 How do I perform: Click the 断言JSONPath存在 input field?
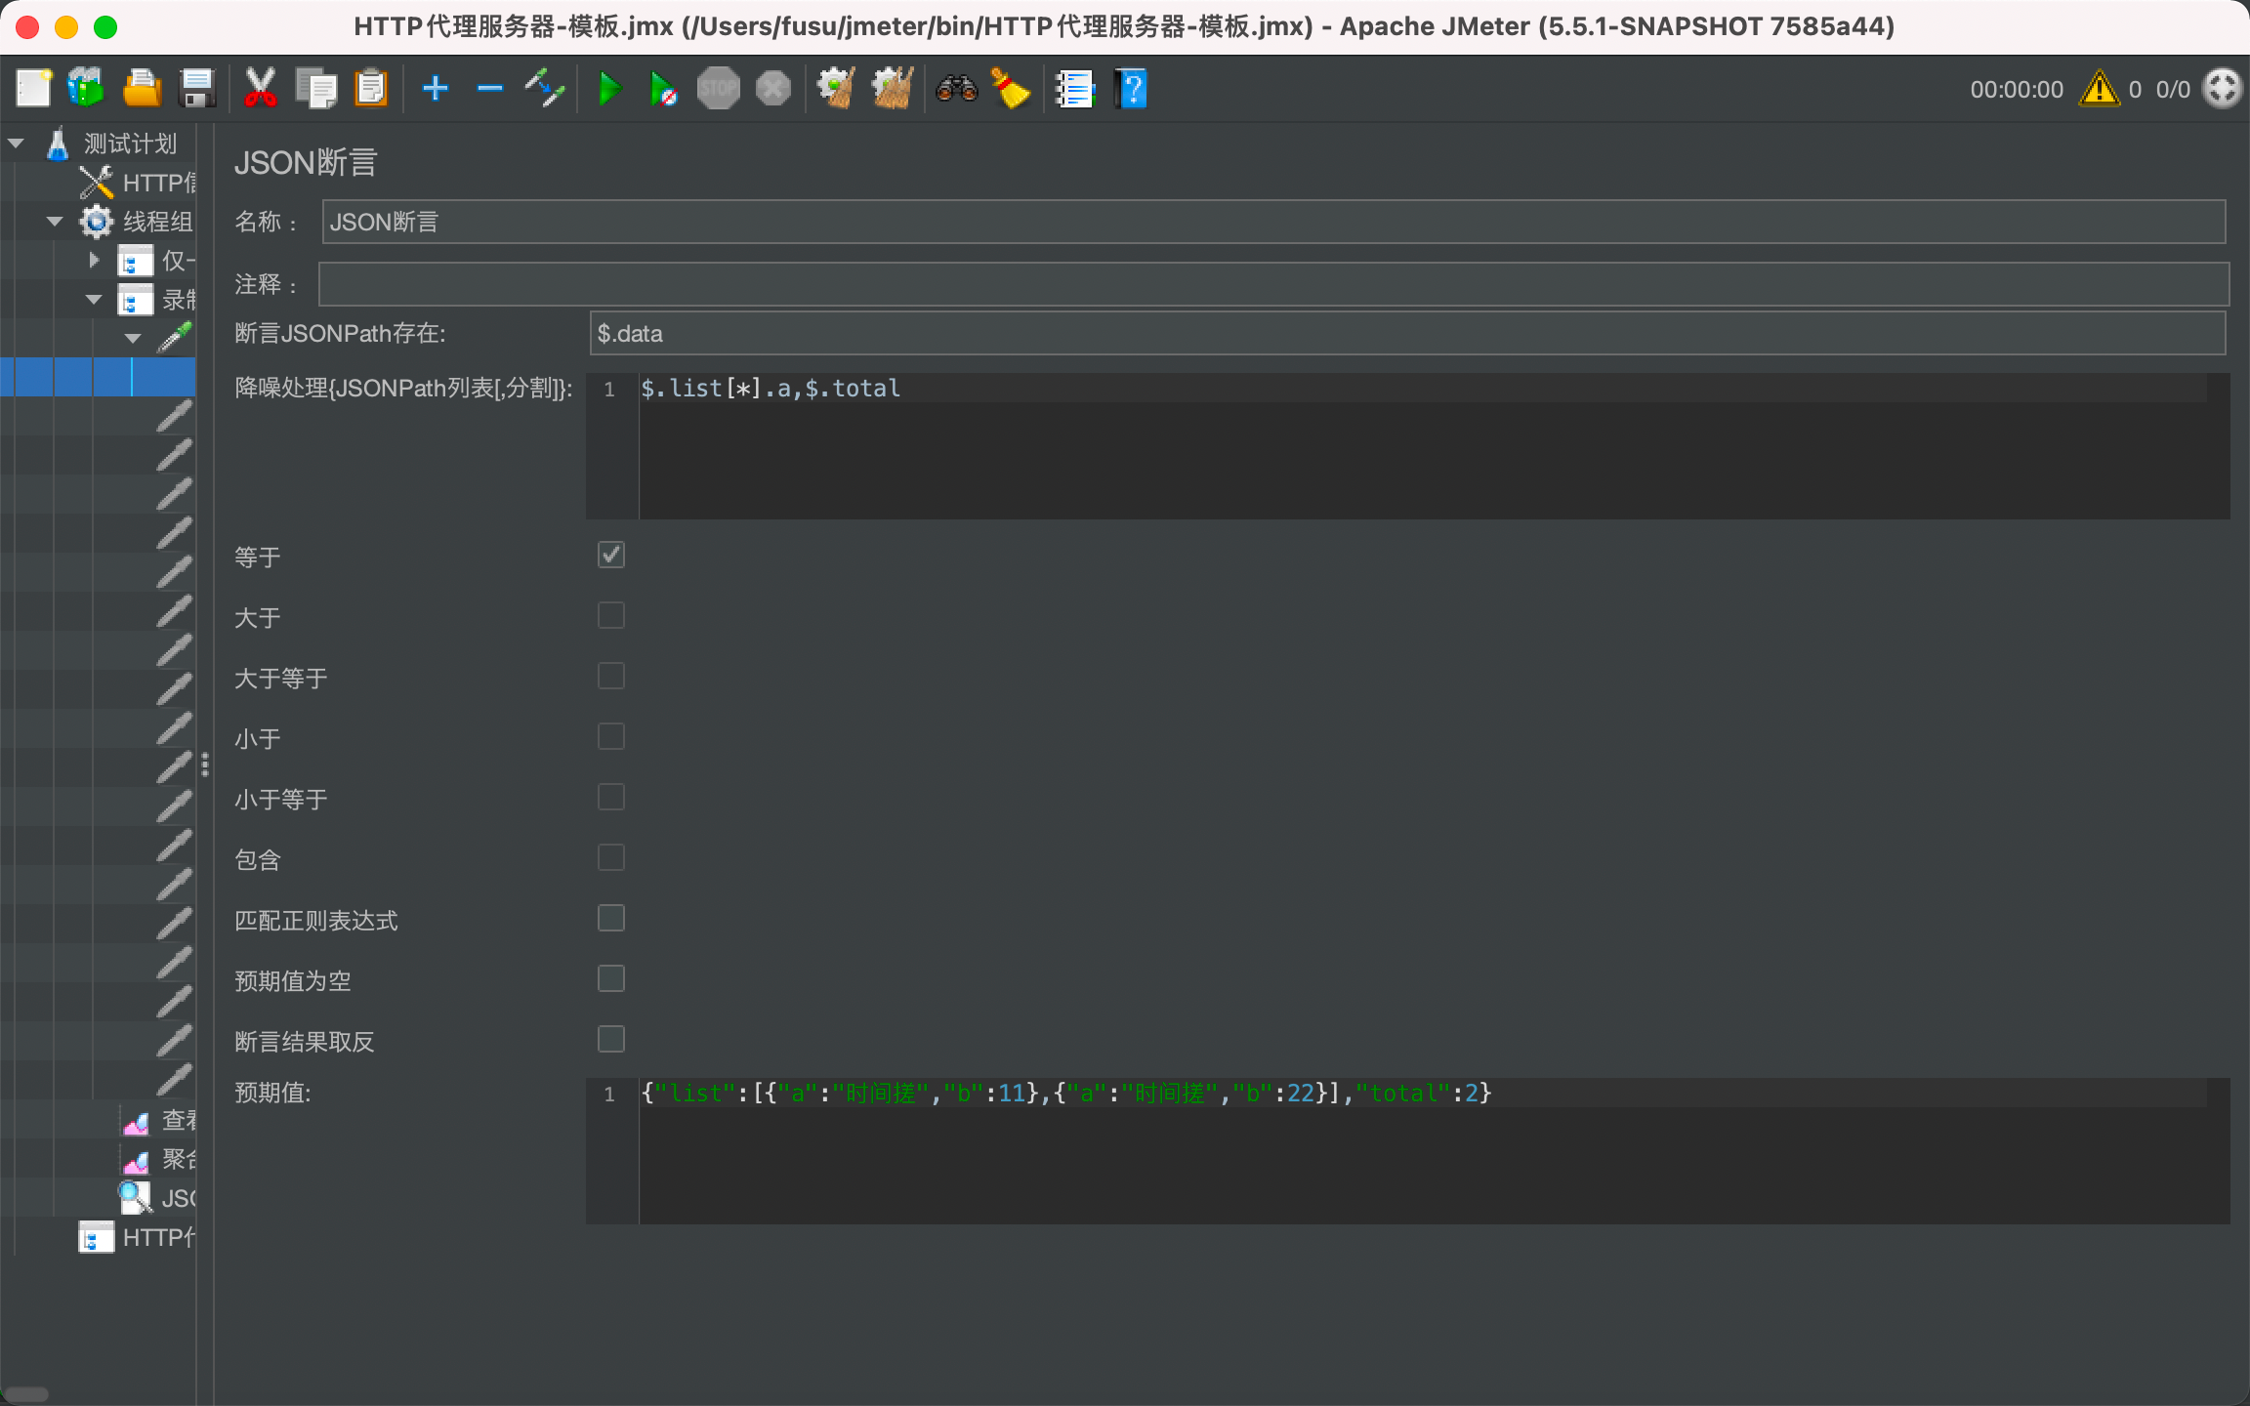(1406, 334)
